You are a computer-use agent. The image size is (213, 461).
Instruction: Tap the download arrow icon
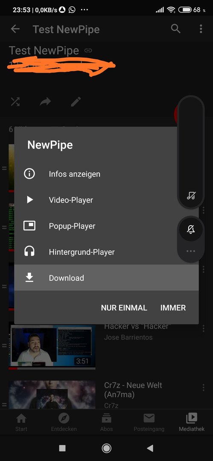coord(29,277)
